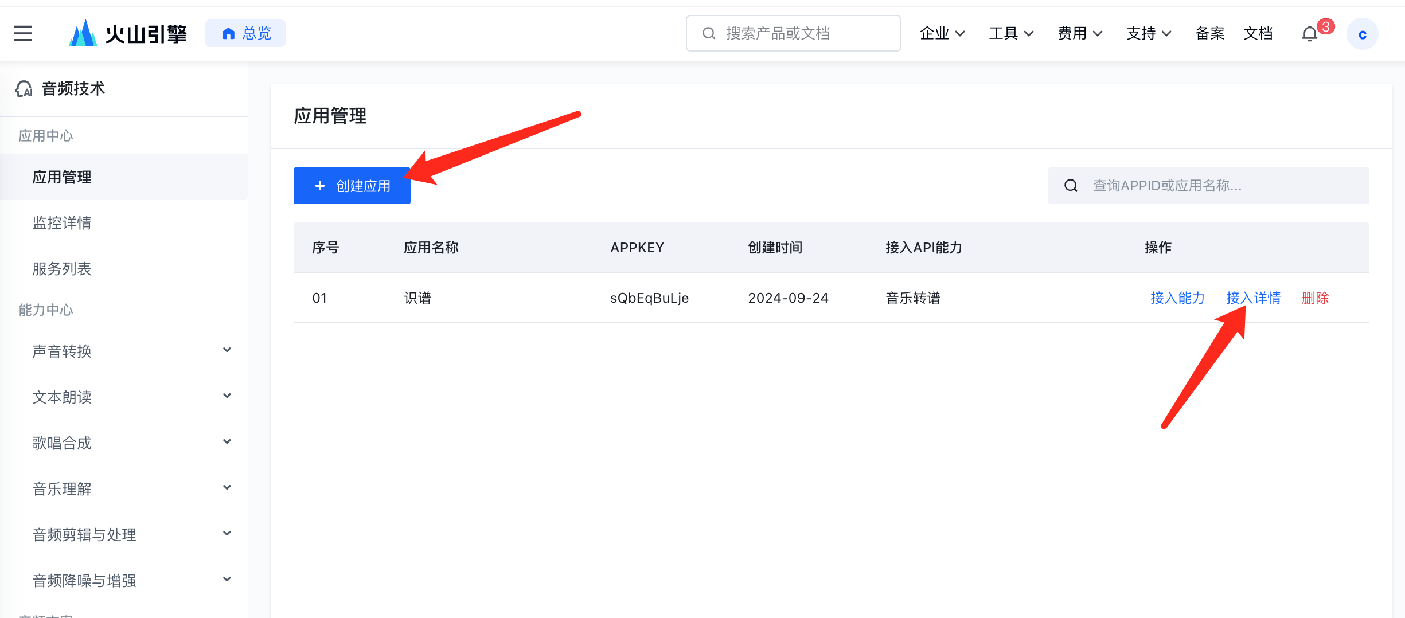Expand the 文本朗读 sidebar section
Viewport: 1405px width, 618px height.
(227, 396)
